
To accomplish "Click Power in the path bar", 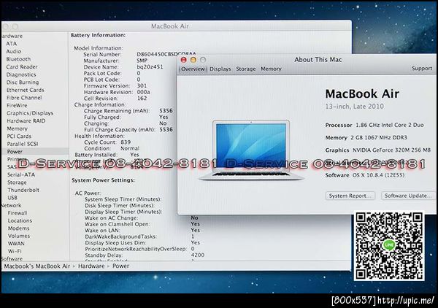I will 120,266.
